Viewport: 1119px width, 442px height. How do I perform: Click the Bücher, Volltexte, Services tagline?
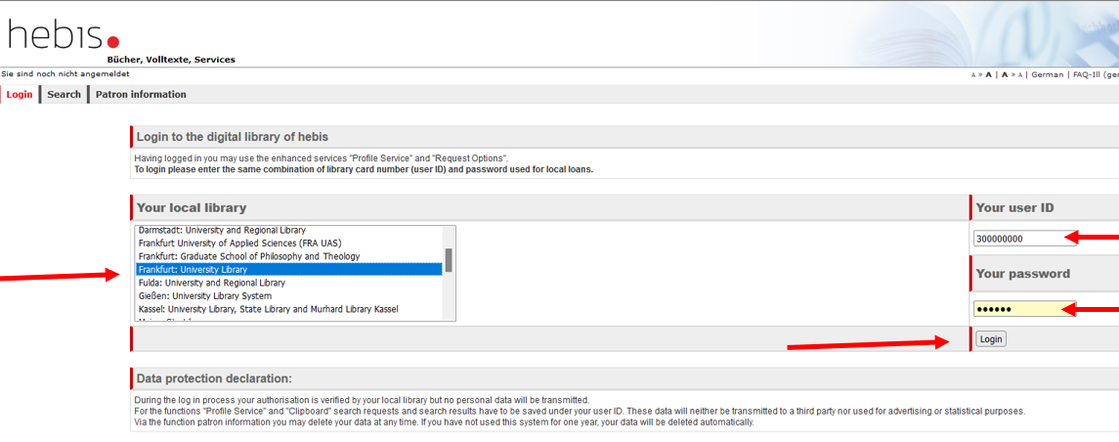coord(171,60)
